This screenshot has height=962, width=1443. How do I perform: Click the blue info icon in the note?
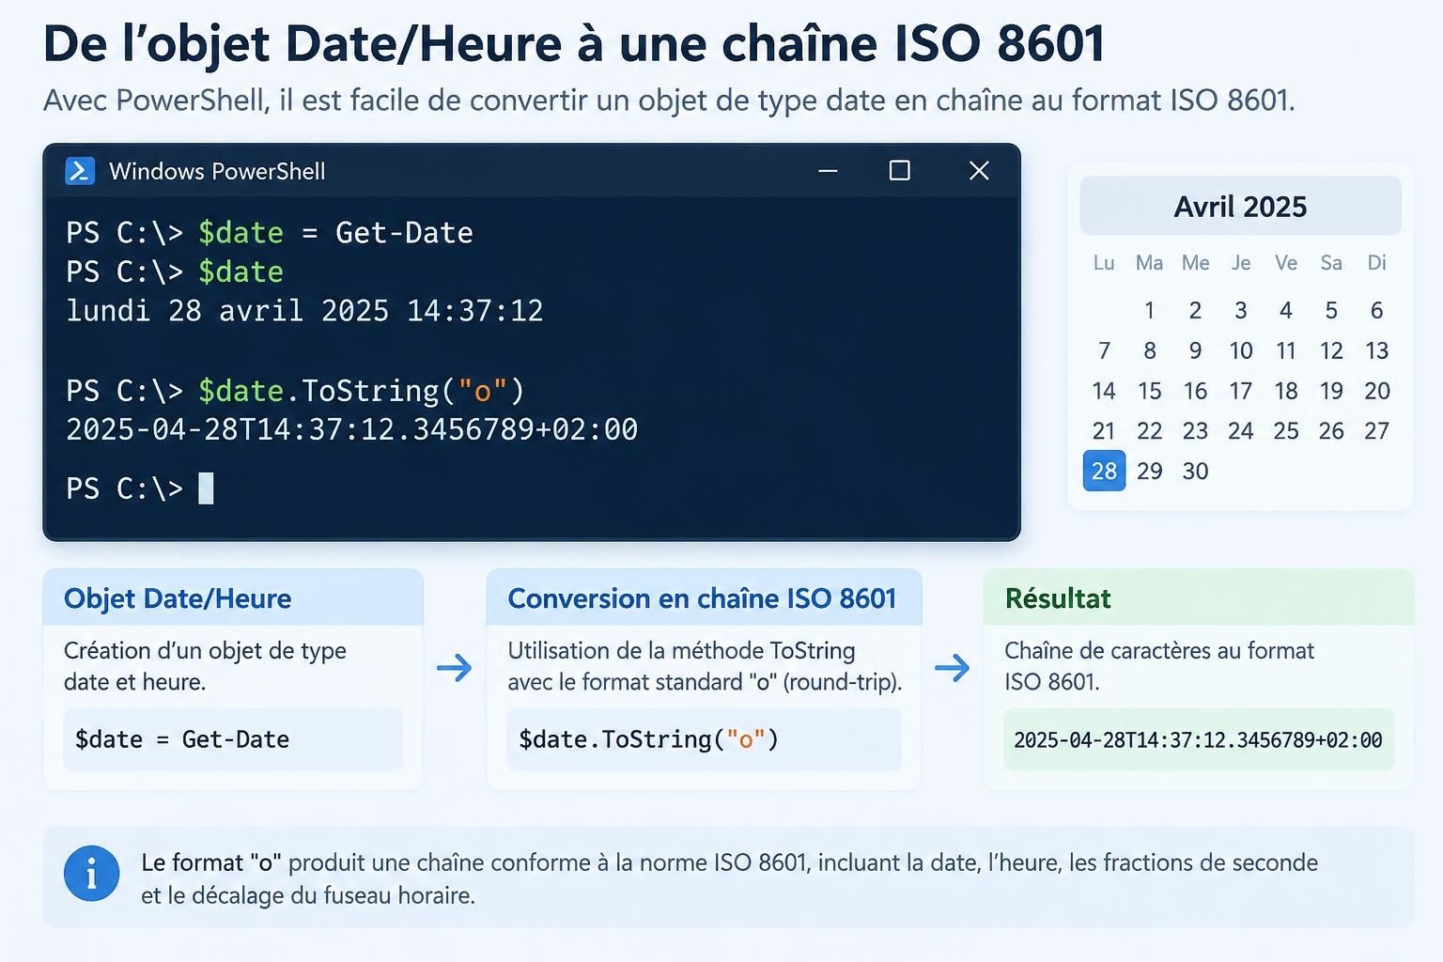click(x=91, y=873)
